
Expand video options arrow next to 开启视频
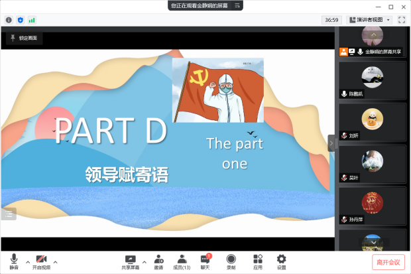tap(55, 262)
